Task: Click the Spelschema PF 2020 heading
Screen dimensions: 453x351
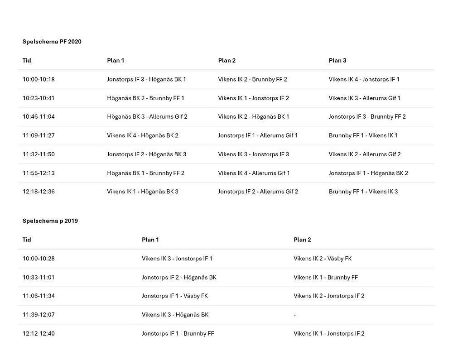Action: coord(52,42)
